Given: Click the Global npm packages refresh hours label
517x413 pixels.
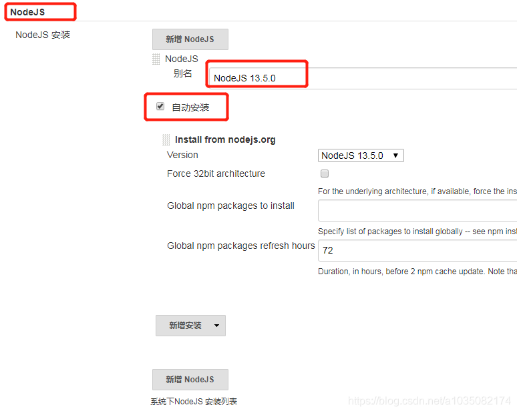Looking at the screenshot, I should [x=241, y=246].
